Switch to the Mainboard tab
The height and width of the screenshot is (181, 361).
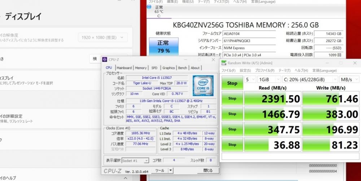(x=124, y=68)
